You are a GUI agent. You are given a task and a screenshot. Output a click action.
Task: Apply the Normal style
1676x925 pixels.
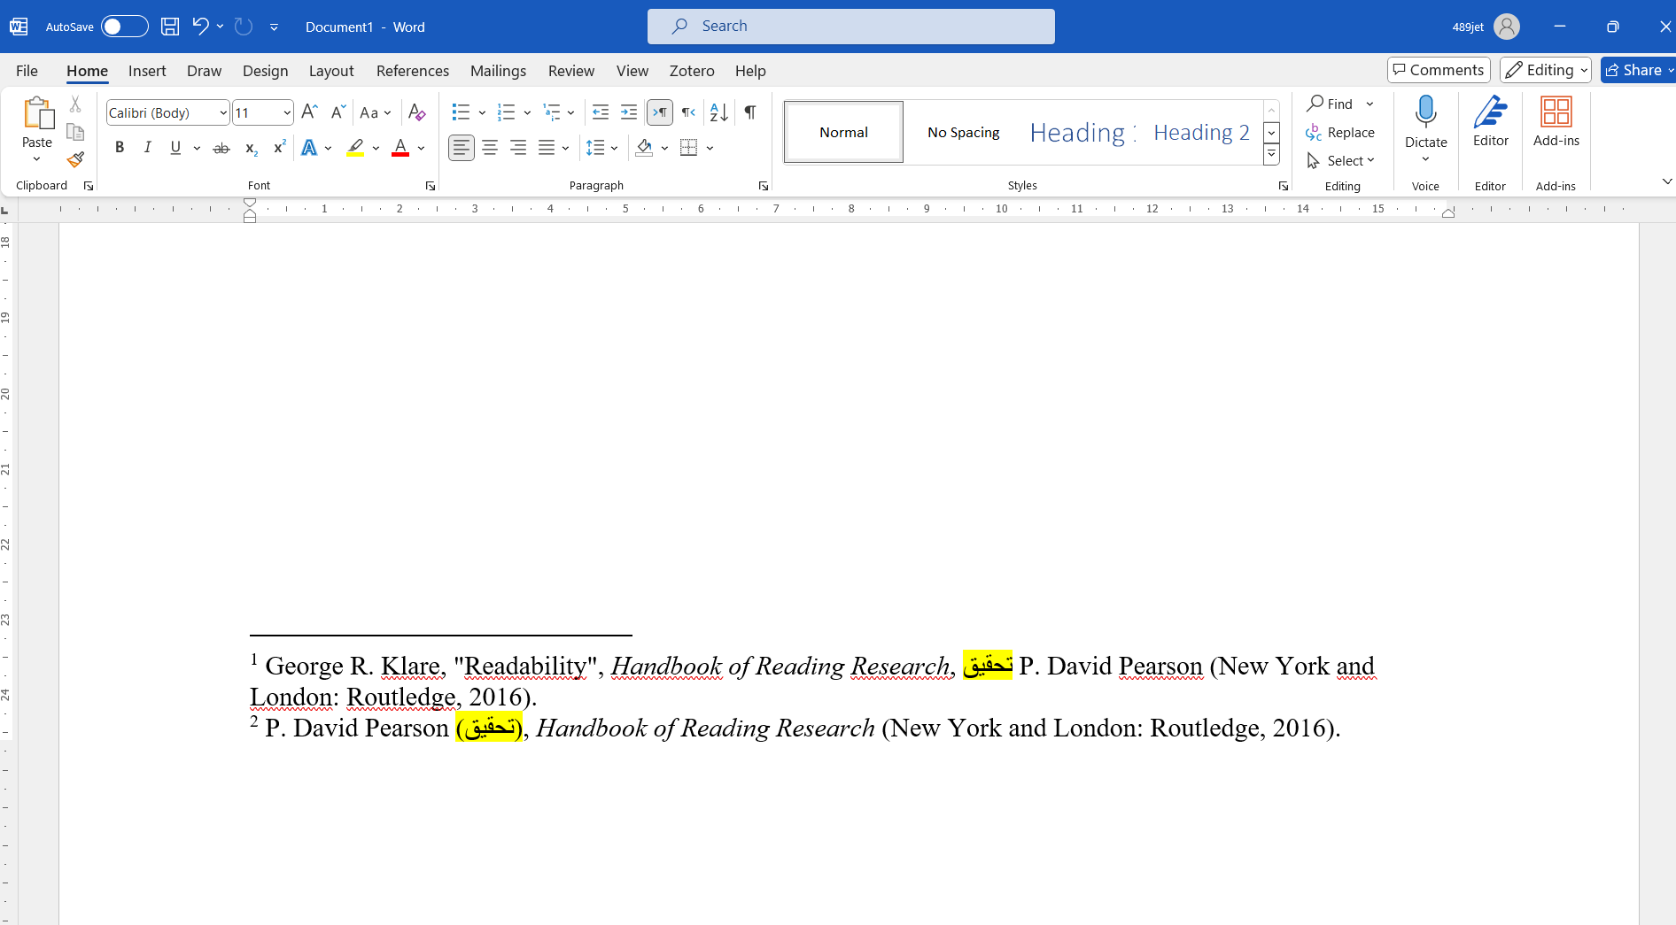[x=843, y=132]
